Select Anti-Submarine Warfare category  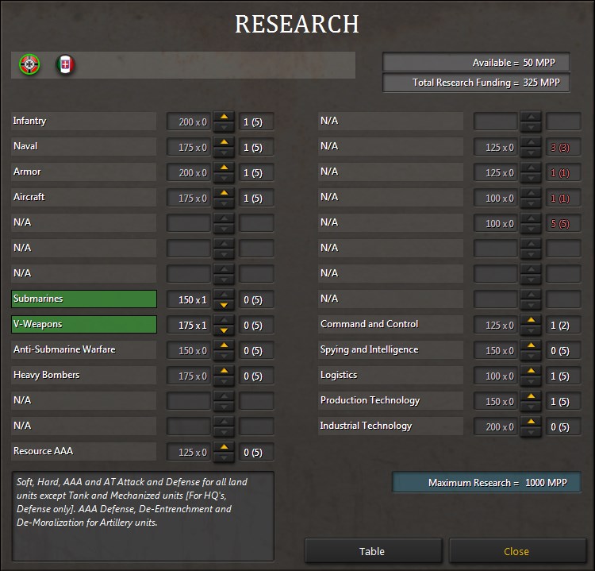coord(83,350)
